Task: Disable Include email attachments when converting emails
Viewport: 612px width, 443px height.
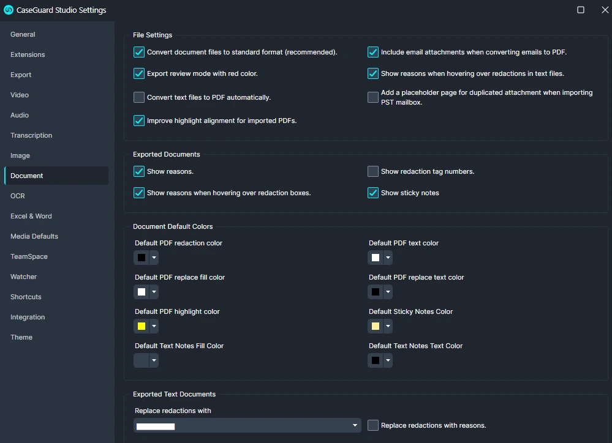Action: [x=372, y=52]
